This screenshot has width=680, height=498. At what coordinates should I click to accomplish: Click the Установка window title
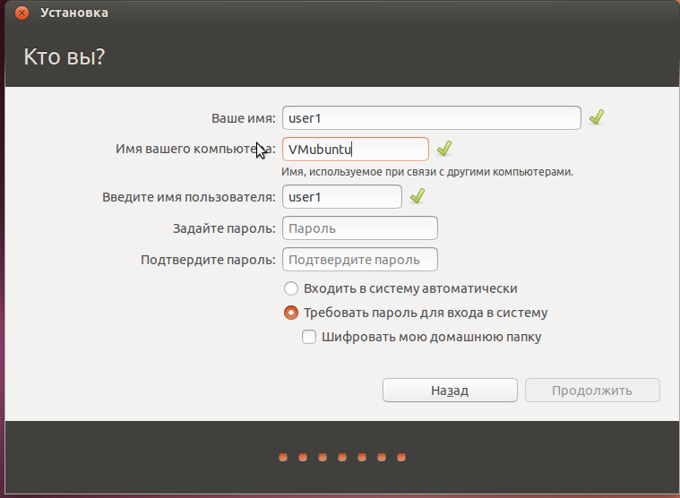(74, 13)
